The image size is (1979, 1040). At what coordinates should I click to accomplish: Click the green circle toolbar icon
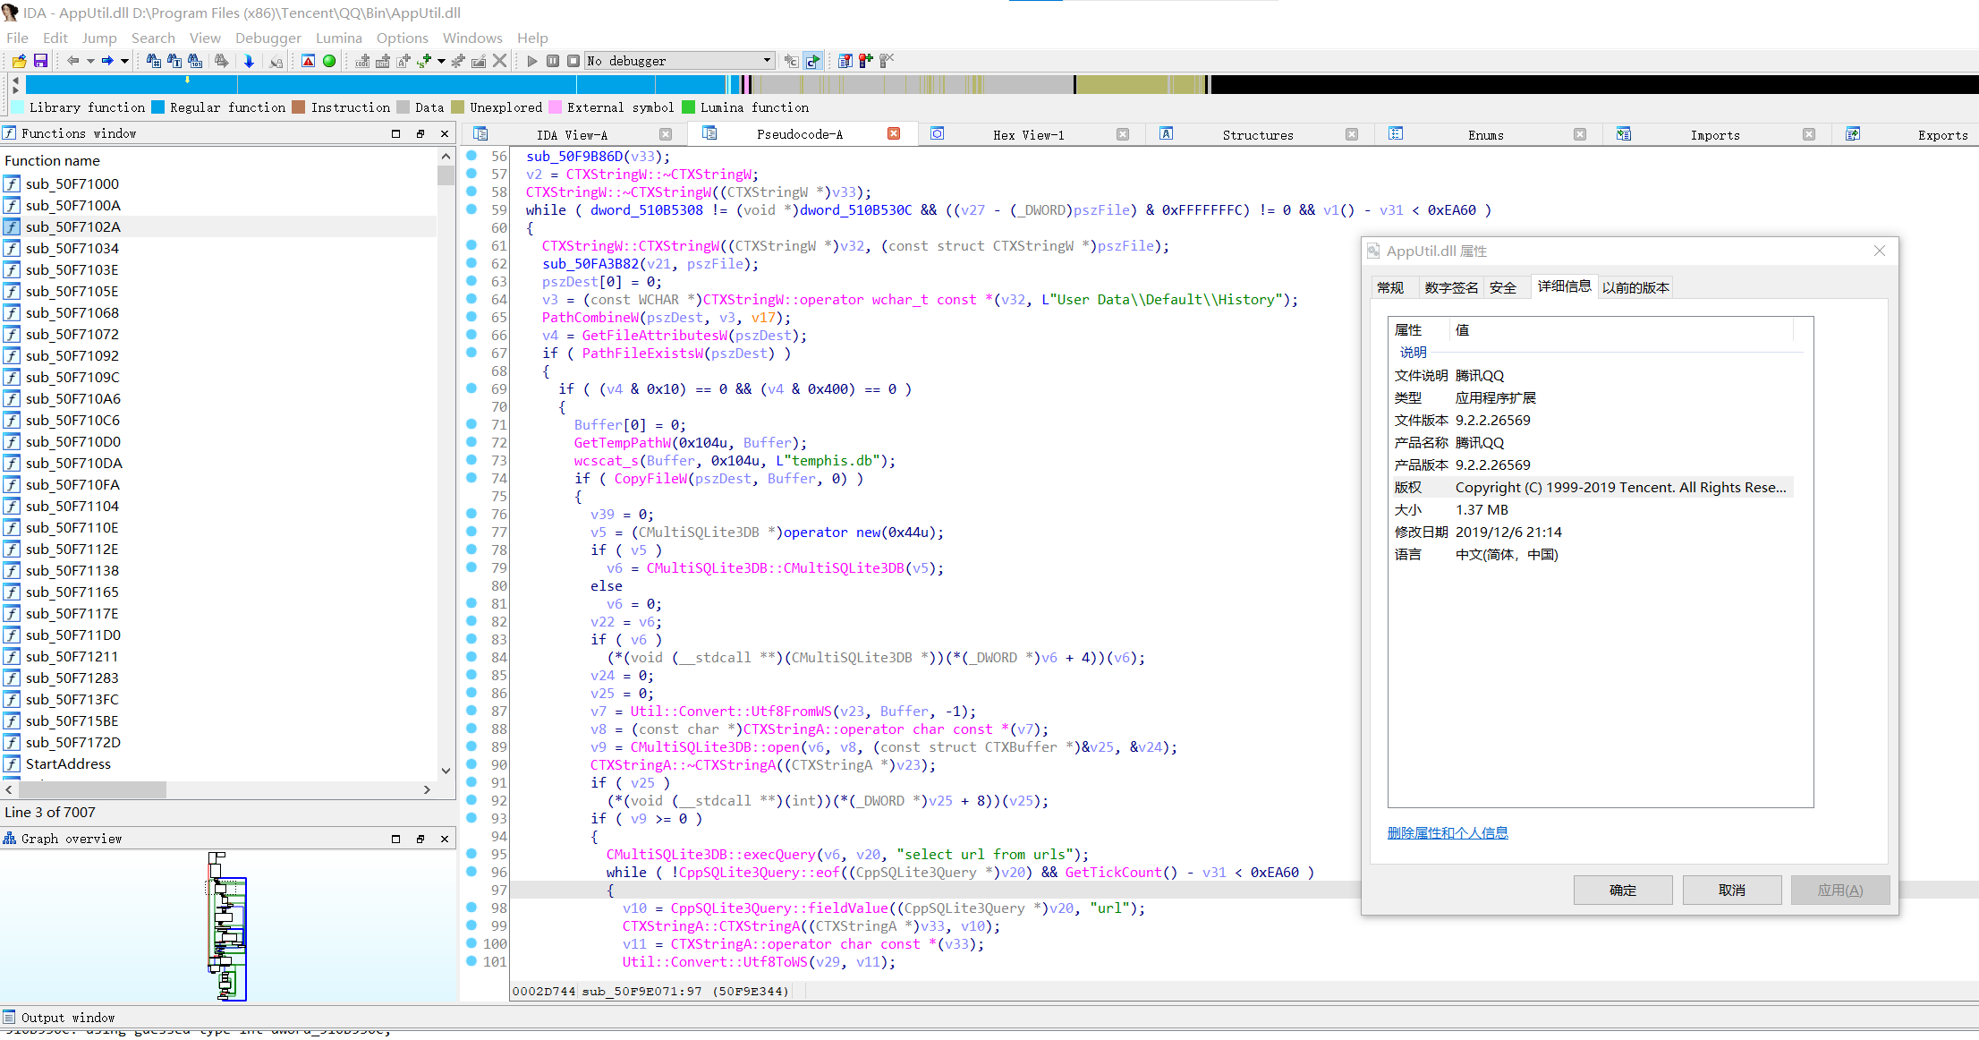[329, 61]
